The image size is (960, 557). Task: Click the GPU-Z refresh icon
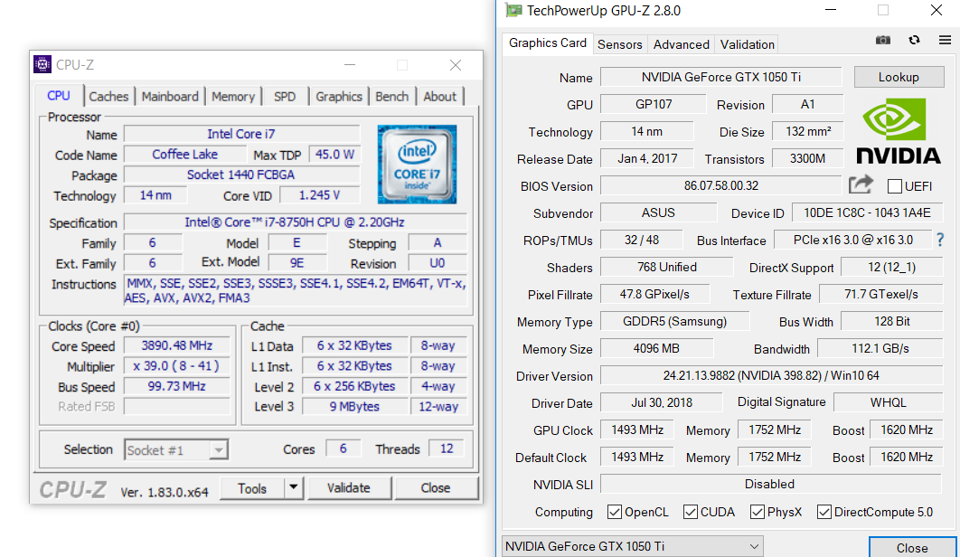point(914,40)
